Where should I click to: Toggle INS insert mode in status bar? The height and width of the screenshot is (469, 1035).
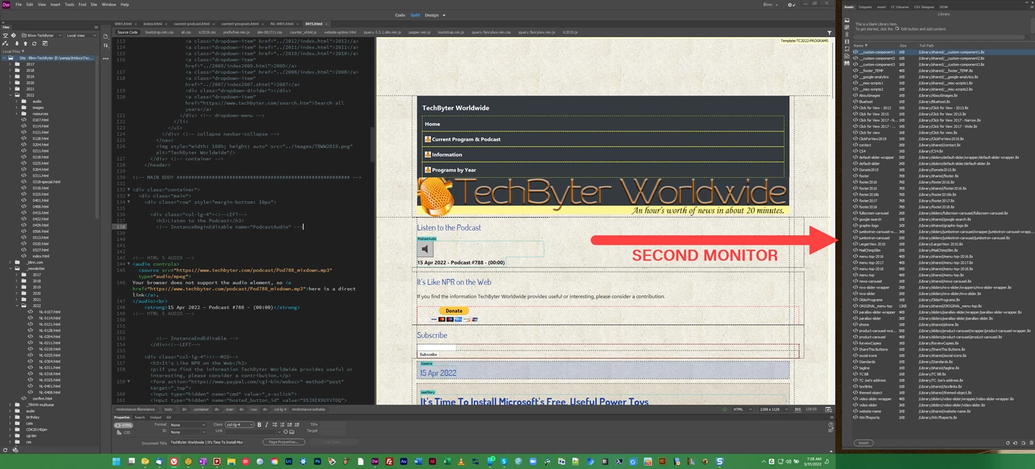pos(798,409)
